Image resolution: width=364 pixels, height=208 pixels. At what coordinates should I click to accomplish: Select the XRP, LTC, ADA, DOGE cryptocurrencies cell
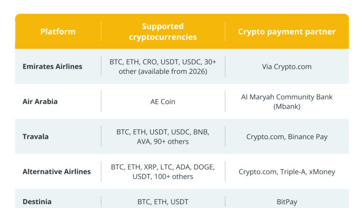163,172
